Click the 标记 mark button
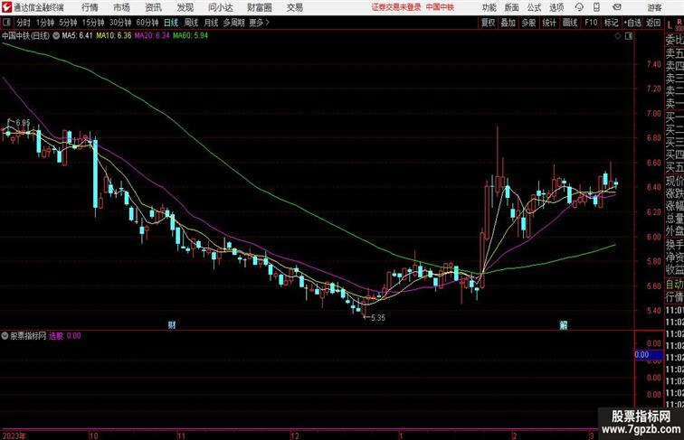This screenshot has width=684, height=440. coord(611,23)
